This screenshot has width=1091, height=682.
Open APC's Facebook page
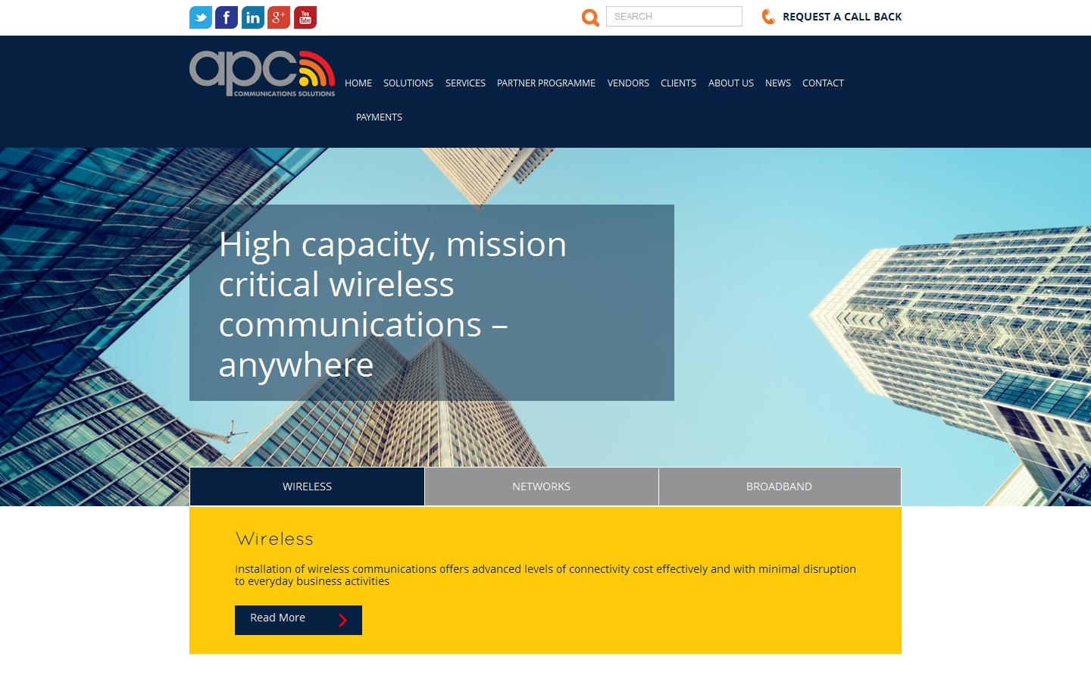point(226,17)
